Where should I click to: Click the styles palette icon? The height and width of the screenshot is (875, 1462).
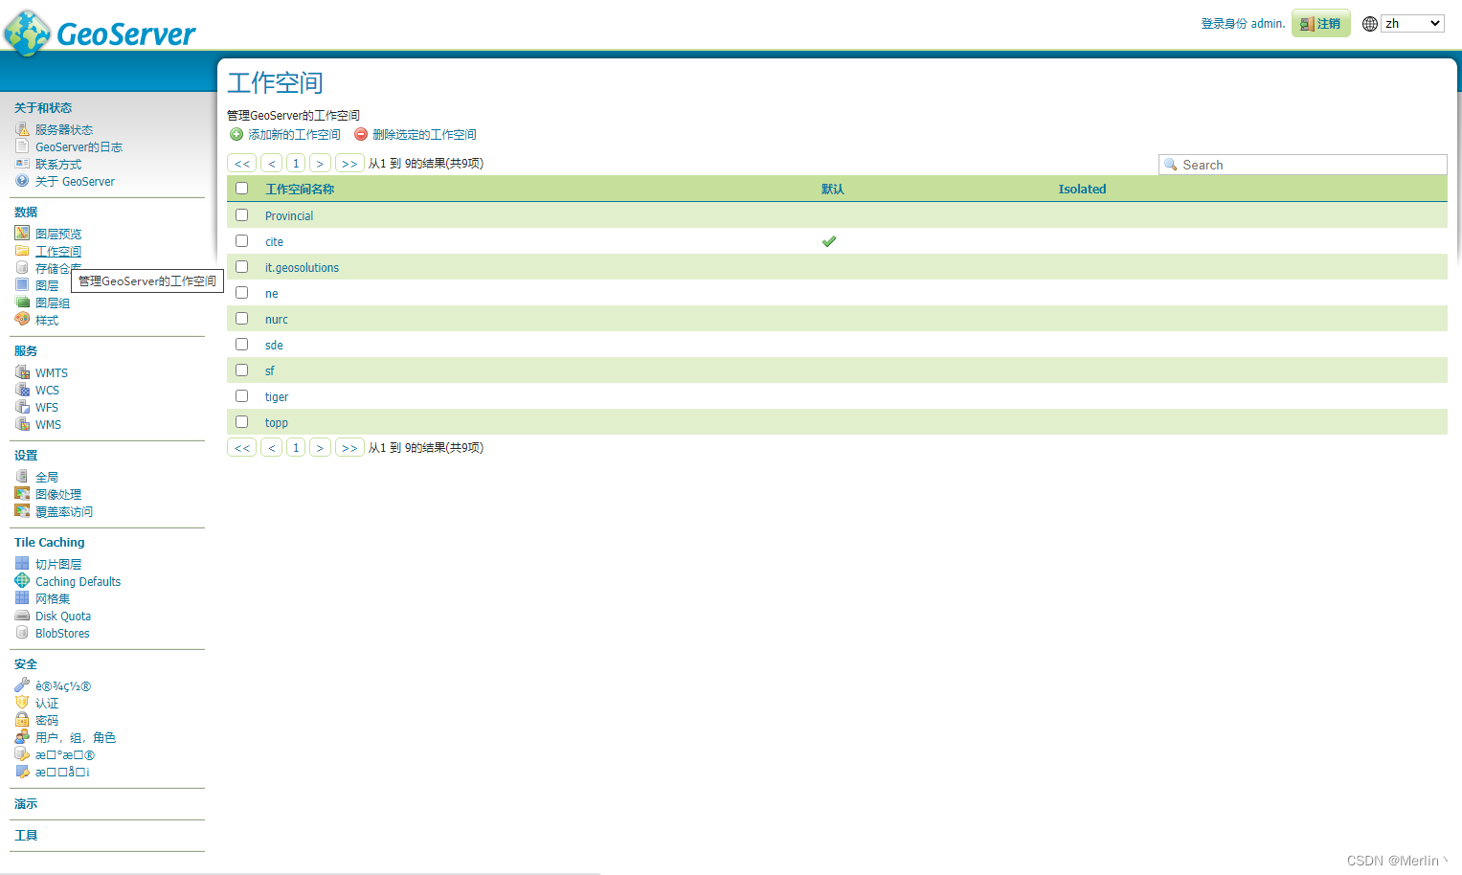click(x=22, y=320)
